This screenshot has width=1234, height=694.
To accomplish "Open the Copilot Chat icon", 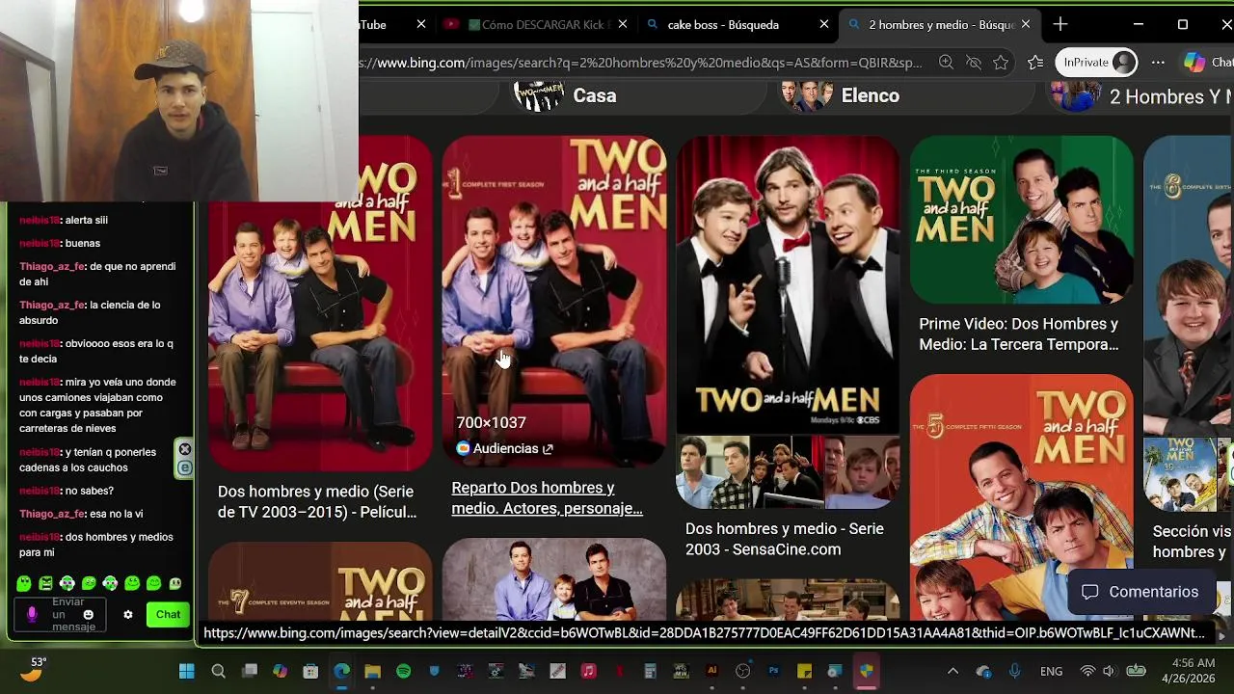I will click(x=1207, y=63).
